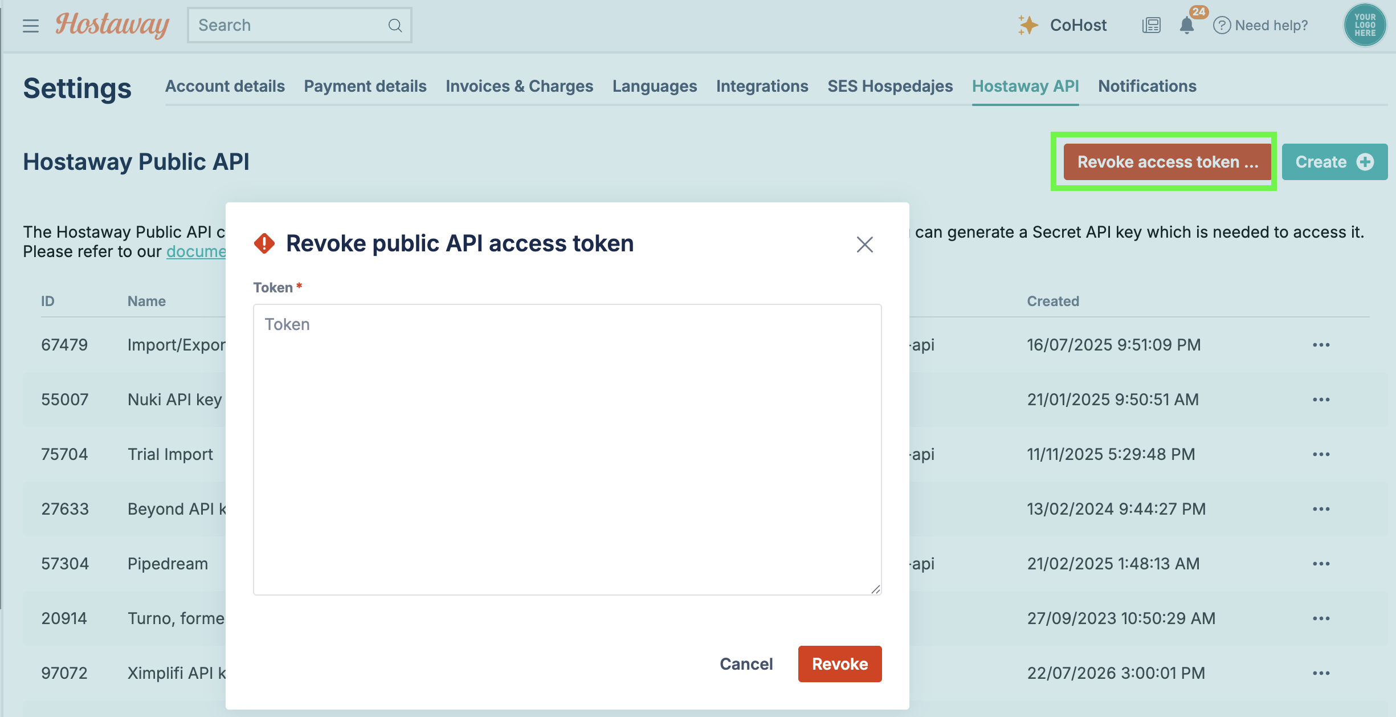
Task: Go to the Integrations tab
Action: click(x=762, y=86)
